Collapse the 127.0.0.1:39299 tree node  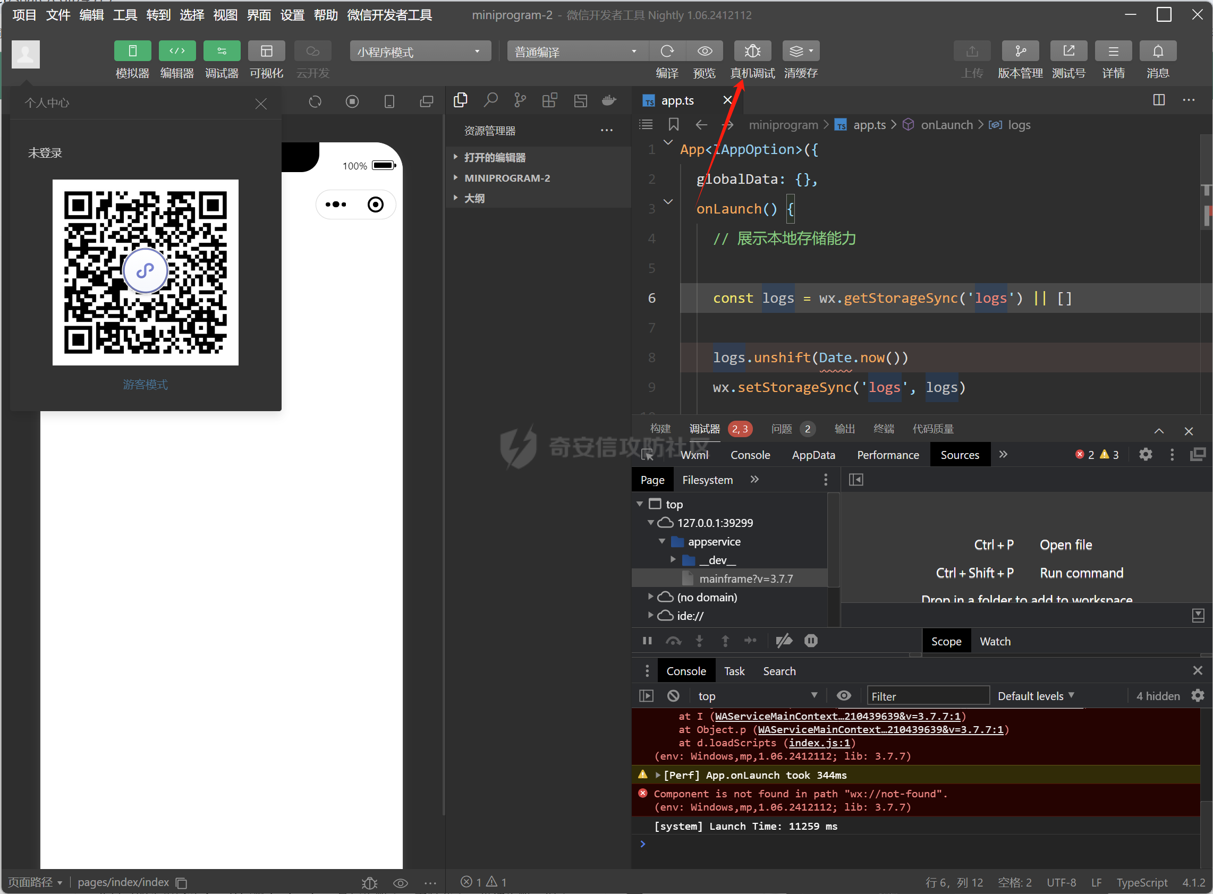650,523
